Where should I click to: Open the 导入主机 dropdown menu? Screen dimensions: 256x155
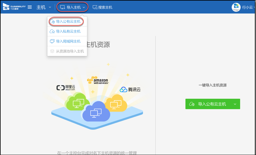pos(72,7)
